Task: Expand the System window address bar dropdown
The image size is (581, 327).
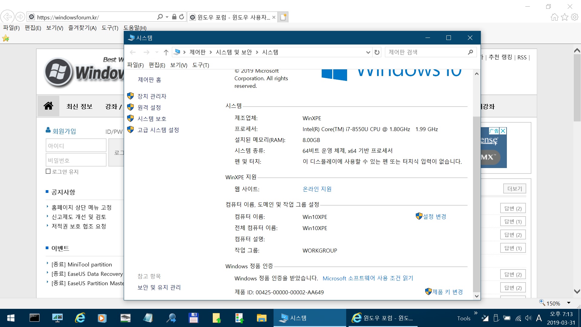Action: (x=368, y=52)
